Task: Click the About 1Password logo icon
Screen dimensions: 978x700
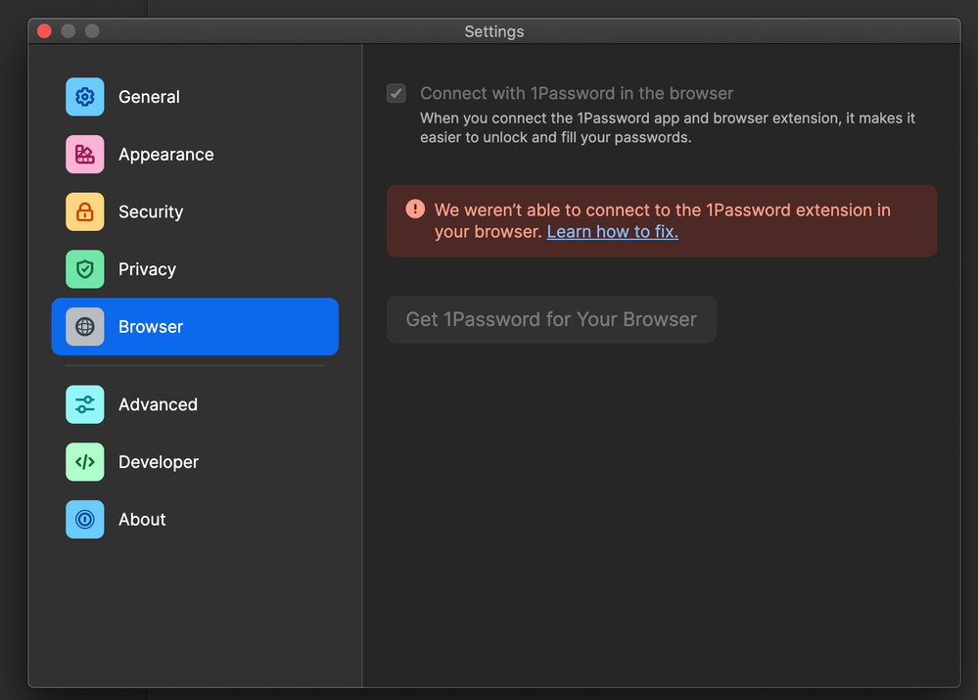Action: click(x=85, y=520)
